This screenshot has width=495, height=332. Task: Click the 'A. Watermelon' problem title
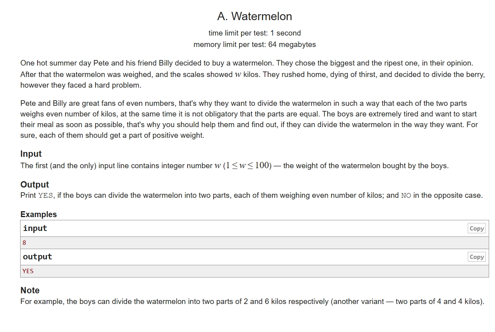tap(255, 16)
